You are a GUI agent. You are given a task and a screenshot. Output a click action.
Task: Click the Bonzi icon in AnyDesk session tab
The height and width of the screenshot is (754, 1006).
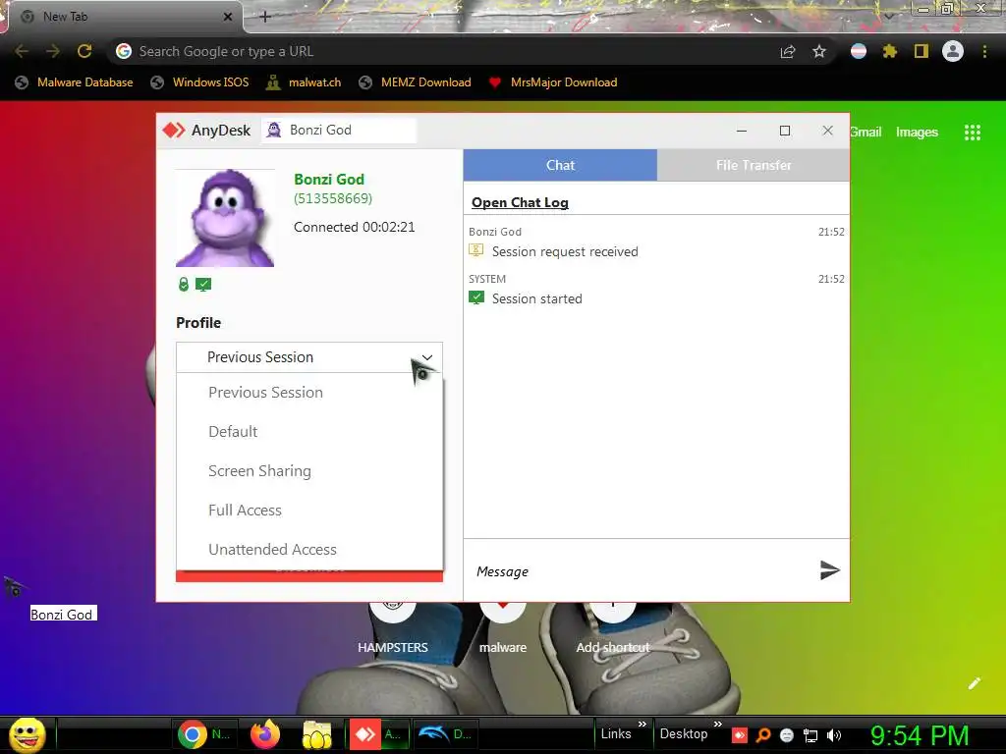pyautogui.click(x=274, y=131)
